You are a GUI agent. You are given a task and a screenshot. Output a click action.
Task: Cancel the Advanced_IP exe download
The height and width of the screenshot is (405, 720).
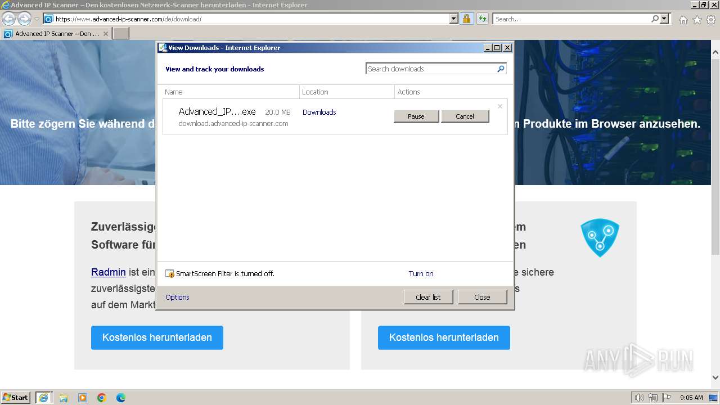pyautogui.click(x=465, y=116)
